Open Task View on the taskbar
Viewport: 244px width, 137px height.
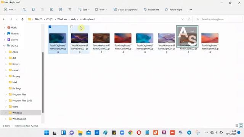(x=55, y=133)
